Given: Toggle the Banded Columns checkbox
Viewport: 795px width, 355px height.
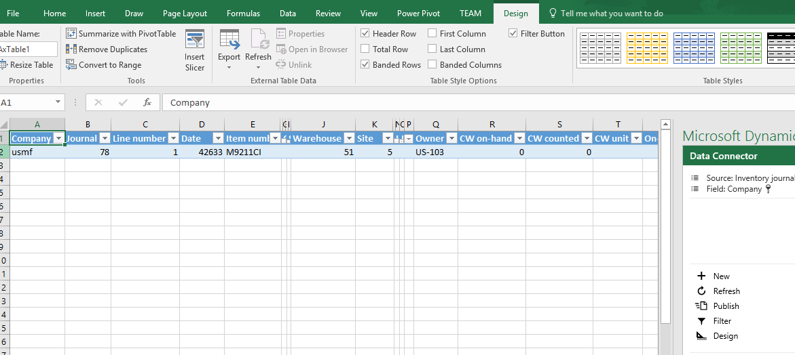Looking at the screenshot, I should (x=432, y=65).
